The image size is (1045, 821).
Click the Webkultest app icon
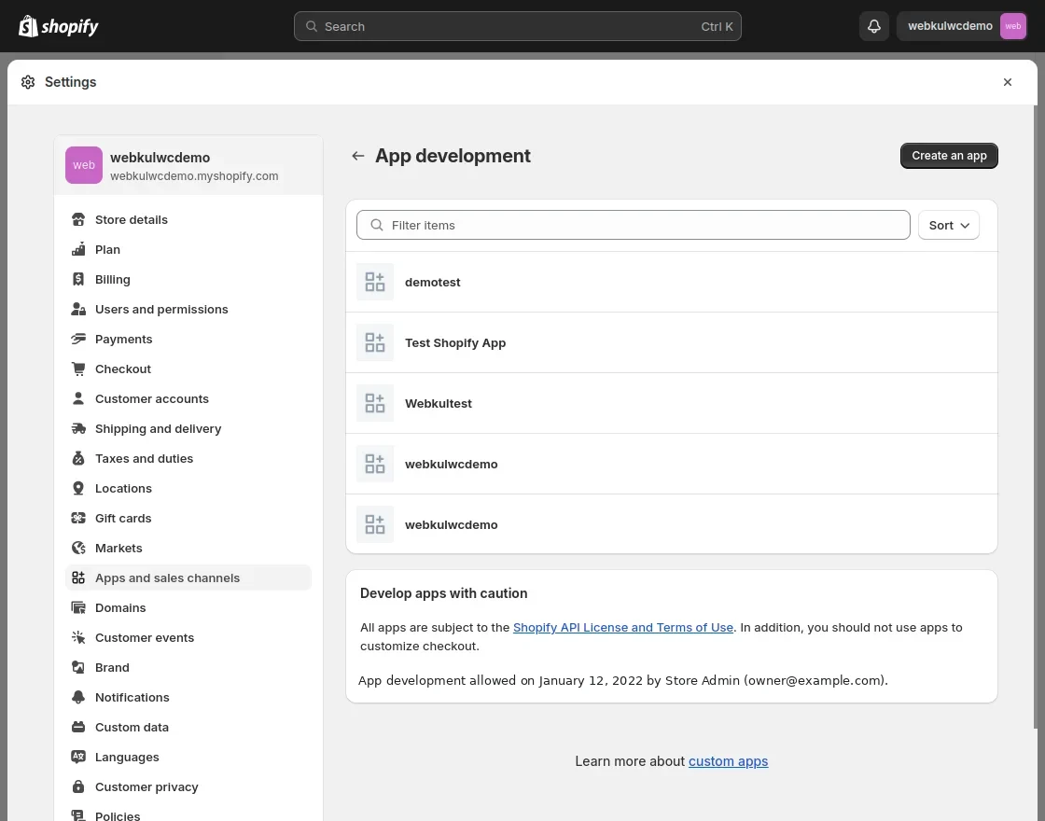click(375, 403)
